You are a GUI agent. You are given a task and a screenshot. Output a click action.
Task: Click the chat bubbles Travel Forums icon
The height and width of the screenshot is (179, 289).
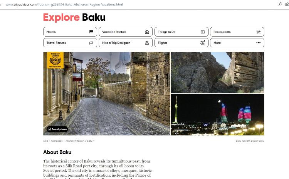91,43
